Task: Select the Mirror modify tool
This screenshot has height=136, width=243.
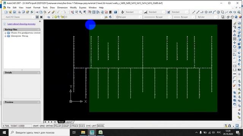Action: click(235, 31)
